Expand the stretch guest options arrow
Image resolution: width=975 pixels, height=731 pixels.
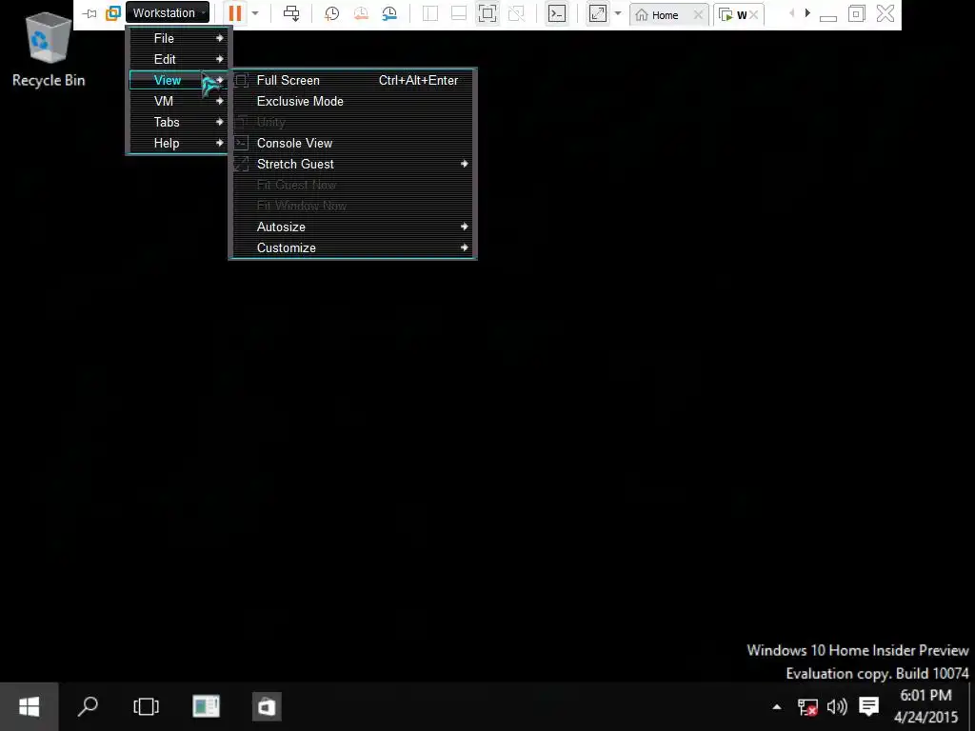coord(618,13)
